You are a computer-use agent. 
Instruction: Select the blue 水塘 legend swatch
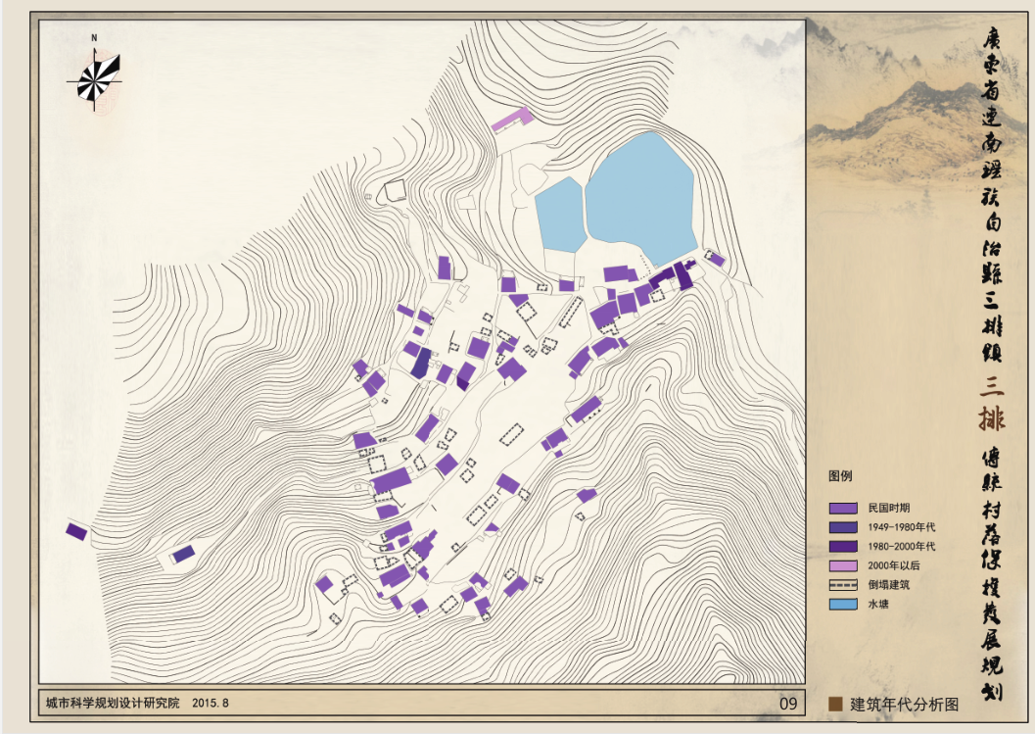click(x=843, y=604)
